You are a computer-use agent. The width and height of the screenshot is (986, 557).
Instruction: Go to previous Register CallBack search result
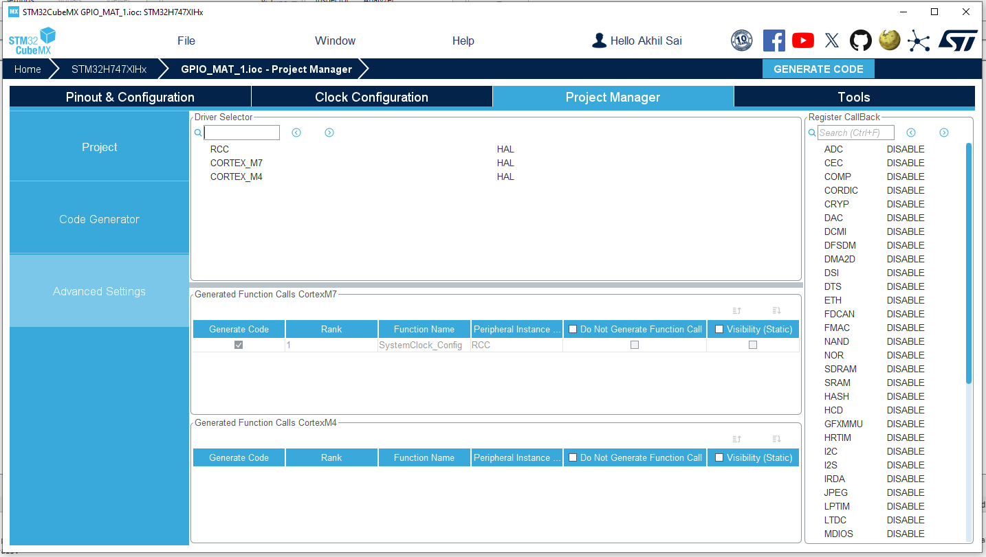click(x=911, y=133)
